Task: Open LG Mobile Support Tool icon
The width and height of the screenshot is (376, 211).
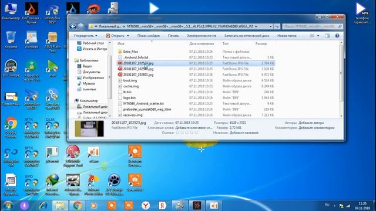Action: tap(73, 156)
